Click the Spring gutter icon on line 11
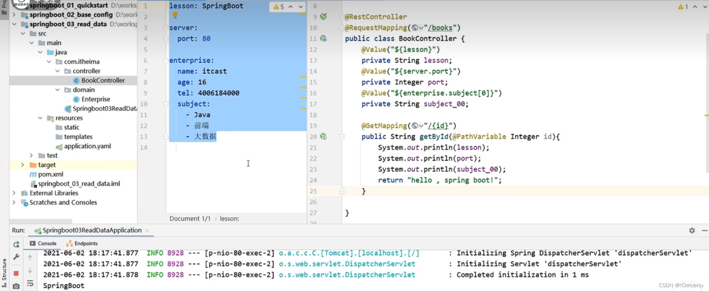Viewport: 709px width, 291px height. point(323,38)
